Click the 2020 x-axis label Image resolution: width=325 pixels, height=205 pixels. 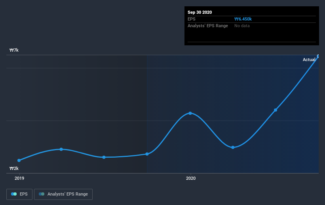[x=191, y=178]
